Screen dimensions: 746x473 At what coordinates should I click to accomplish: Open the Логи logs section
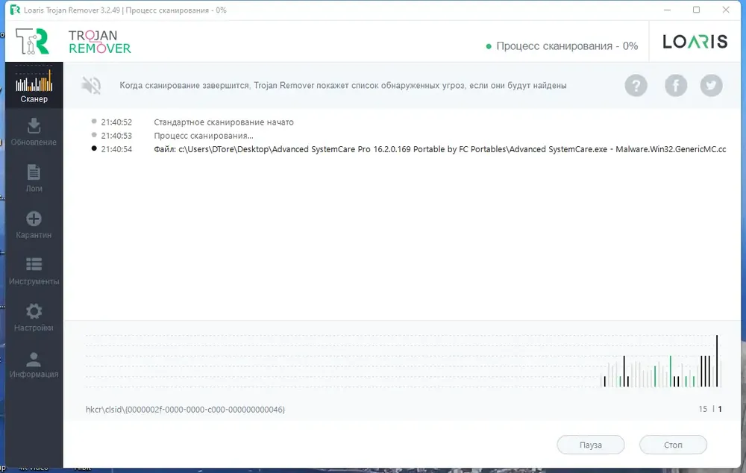(x=34, y=178)
